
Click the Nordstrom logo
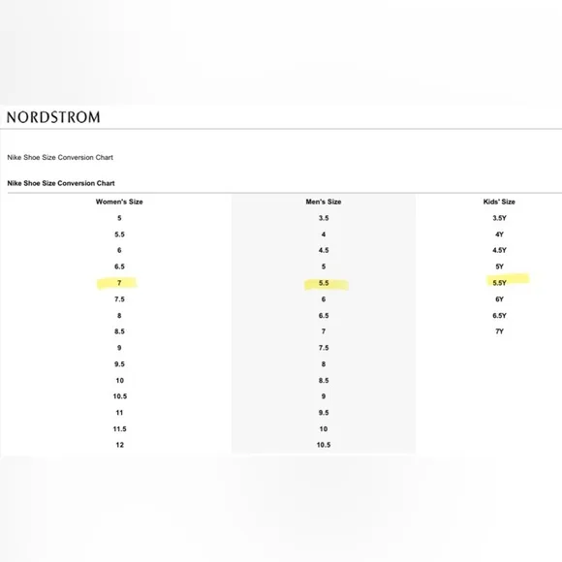53,117
